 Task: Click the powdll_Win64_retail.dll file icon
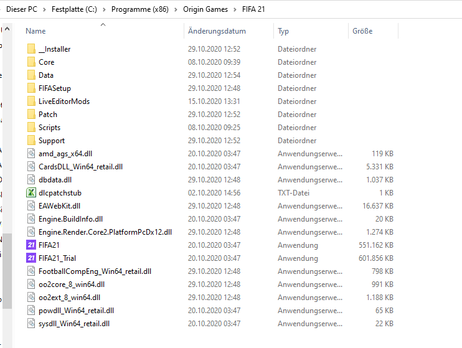pyautogui.click(x=31, y=310)
